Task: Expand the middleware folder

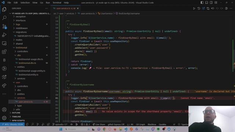Action: 22,28
